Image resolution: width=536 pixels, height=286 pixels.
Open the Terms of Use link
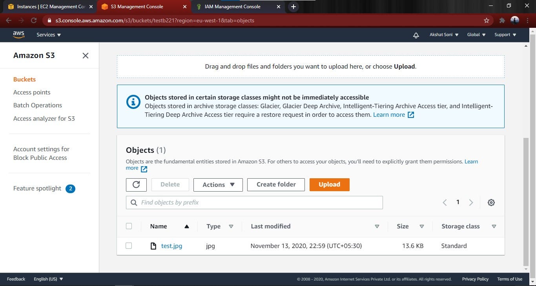[x=510, y=279]
